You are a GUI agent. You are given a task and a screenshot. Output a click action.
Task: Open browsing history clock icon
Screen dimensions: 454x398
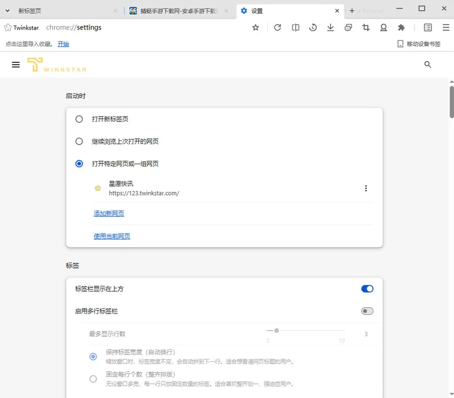313,27
